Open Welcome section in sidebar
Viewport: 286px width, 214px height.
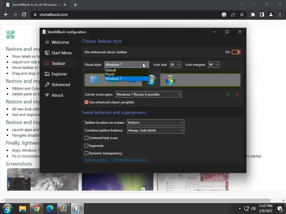[x=60, y=42]
